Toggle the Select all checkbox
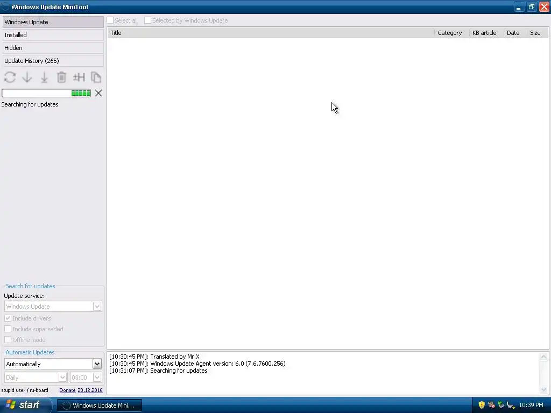The height and width of the screenshot is (413, 551). tap(110, 20)
